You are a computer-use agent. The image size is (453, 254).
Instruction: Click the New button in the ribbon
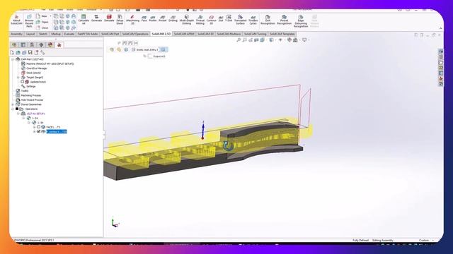pos(42,16)
